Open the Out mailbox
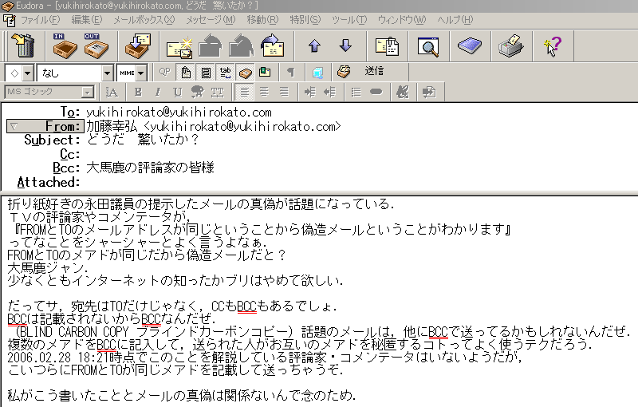 [96, 46]
